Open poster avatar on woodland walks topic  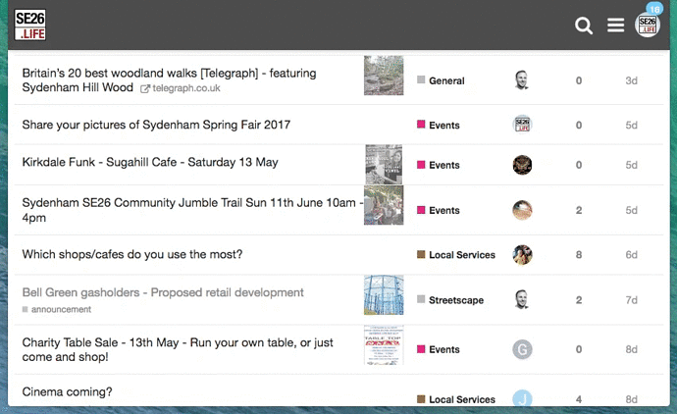[522, 80]
